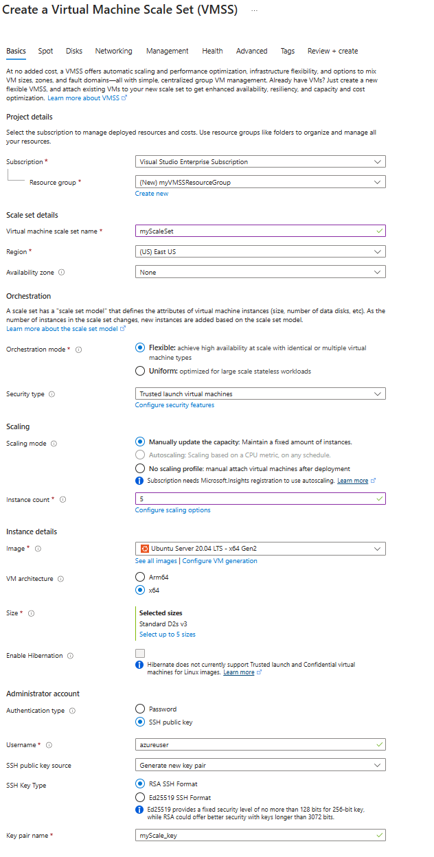Click the Ubuntu logo in the Image field

[144, 548]
